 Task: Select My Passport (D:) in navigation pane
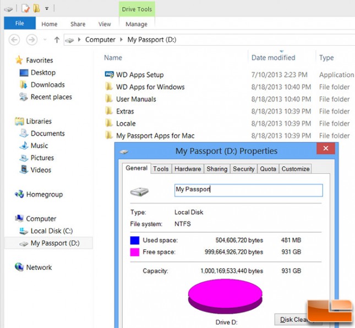pyautogui.click(x=48, y=243)
